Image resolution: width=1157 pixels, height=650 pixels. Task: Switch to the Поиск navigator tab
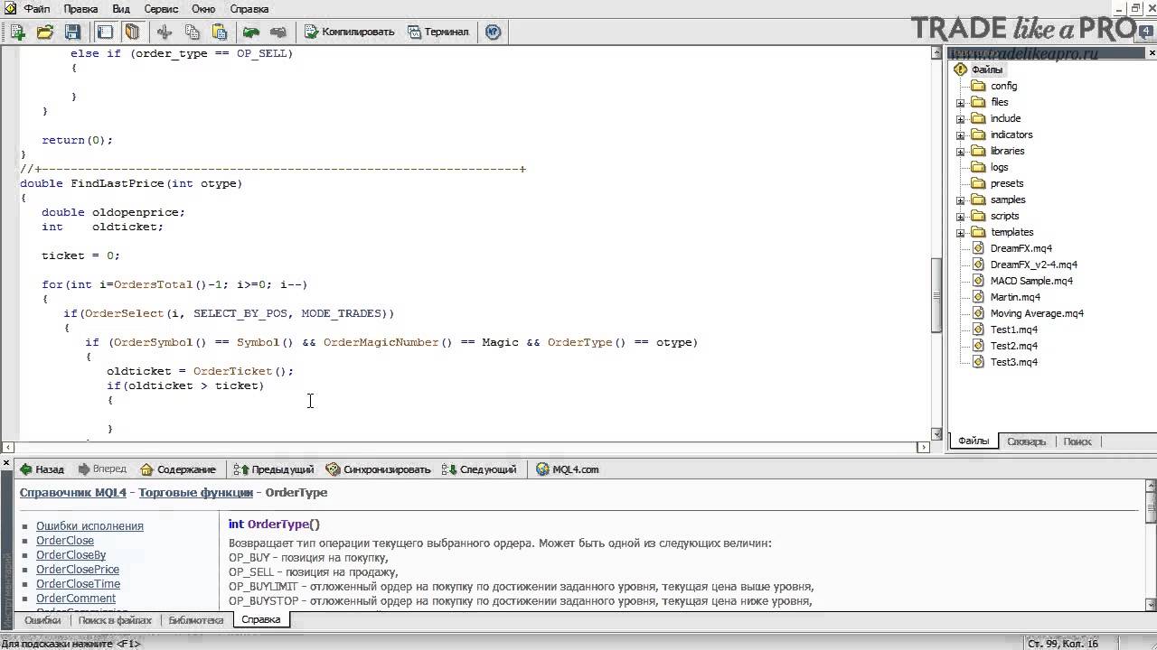1077,441
